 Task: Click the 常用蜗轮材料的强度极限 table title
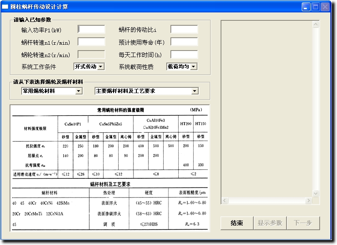[121, 110]
